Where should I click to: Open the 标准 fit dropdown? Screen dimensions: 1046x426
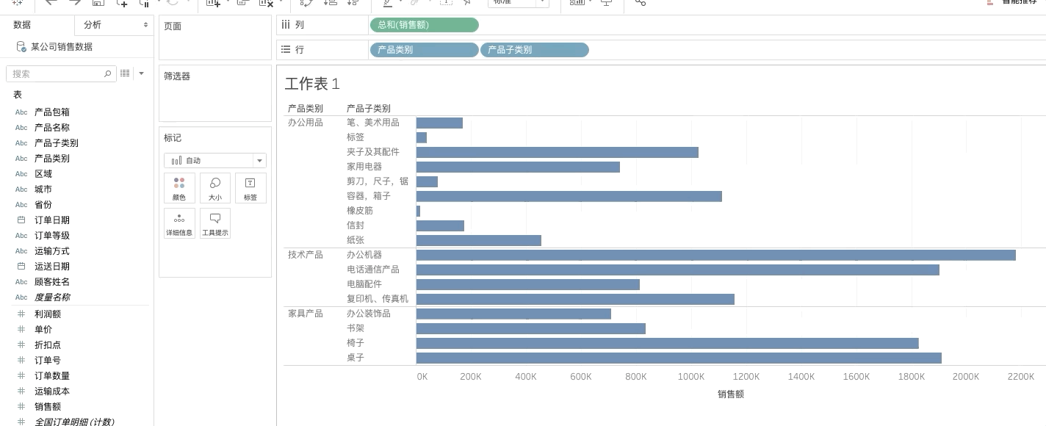click(x=519, y=1)
